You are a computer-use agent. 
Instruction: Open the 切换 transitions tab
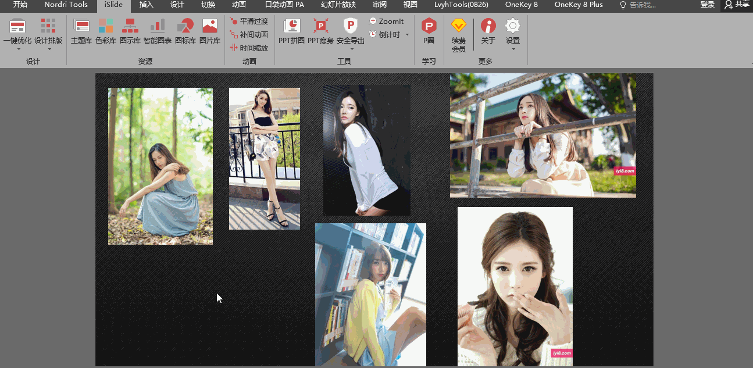pyautogui.click(x=208, y=5)
